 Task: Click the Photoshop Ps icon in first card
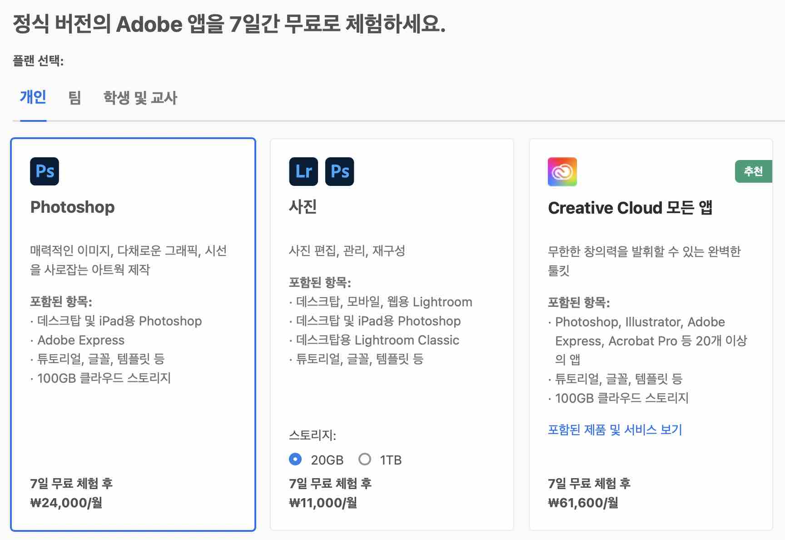coord(45,171)
